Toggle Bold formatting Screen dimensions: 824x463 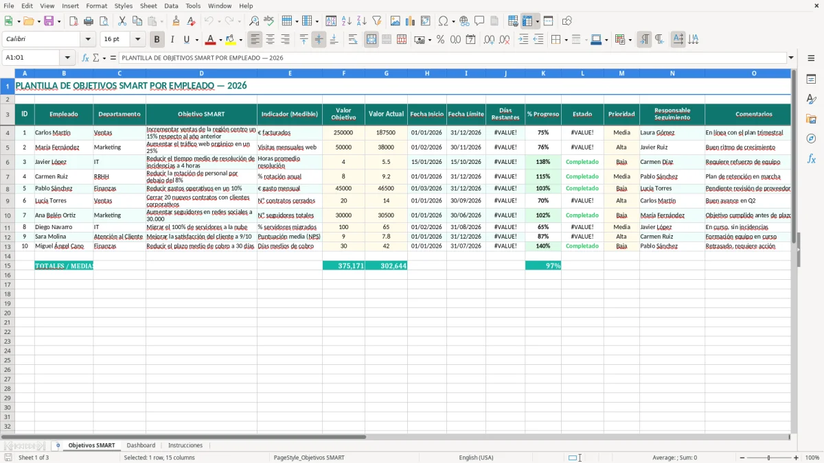(157, 40)
